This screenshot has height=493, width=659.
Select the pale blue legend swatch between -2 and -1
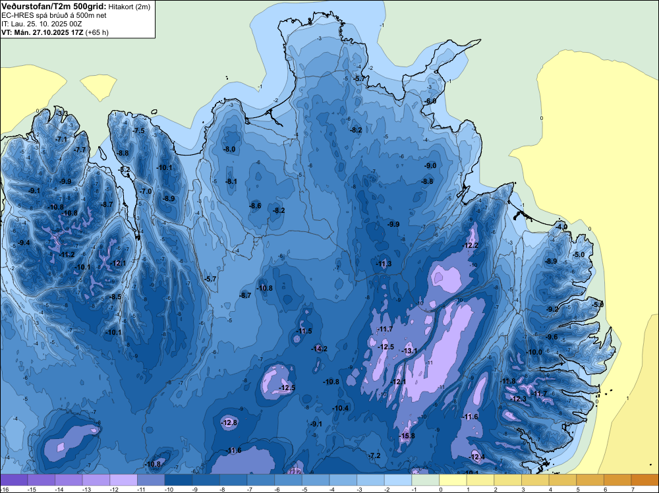coord(398,480)
